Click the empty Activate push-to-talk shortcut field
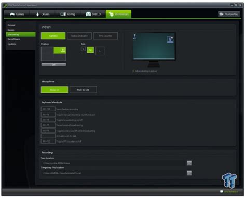The image size is (246, 198). point(48,136)
